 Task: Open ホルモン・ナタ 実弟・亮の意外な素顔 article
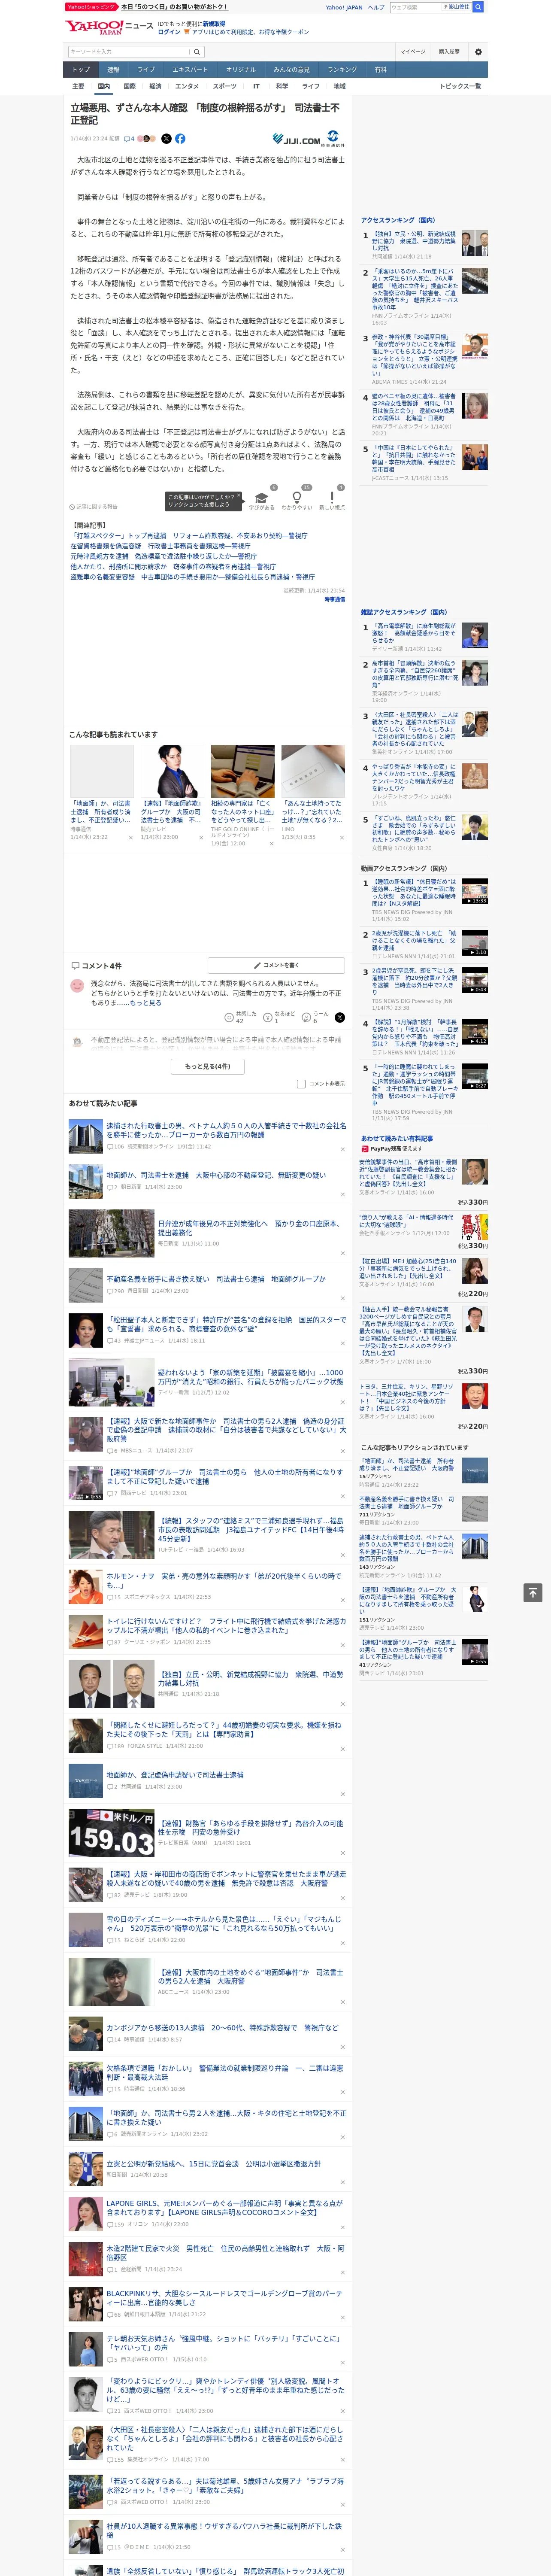[224, 1581]
